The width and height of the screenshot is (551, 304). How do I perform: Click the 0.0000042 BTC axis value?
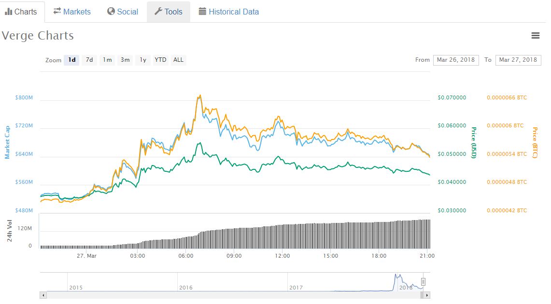click(507, 210)
